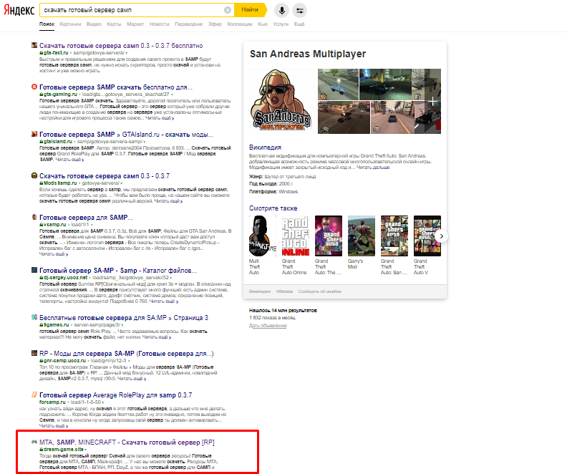The width and height of the screenshot is (567, 474).
Task: Click the 9games.ru favicon
Action: (34, 317)
